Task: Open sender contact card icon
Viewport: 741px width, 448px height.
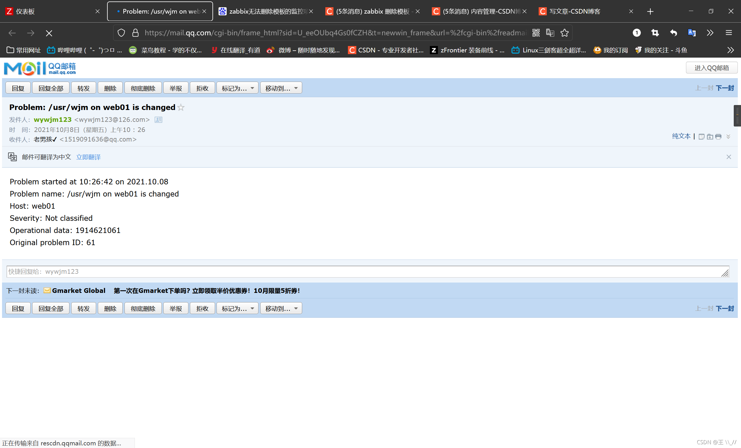Action: tap(158, 120)
